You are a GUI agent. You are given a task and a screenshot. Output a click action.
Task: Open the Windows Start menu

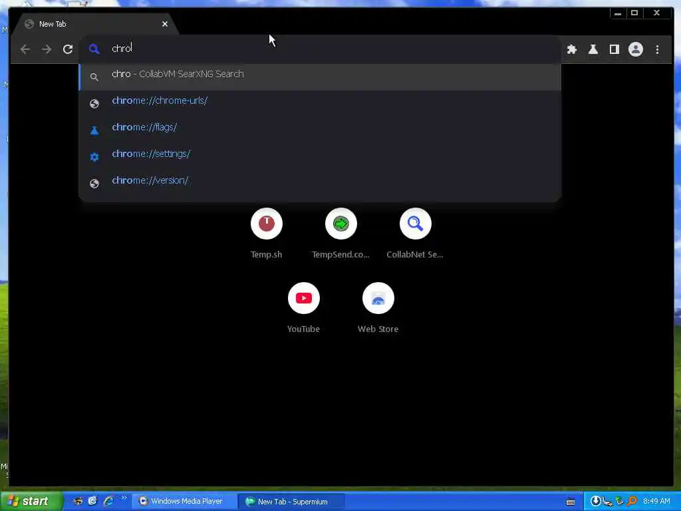(x=31, y=501)
